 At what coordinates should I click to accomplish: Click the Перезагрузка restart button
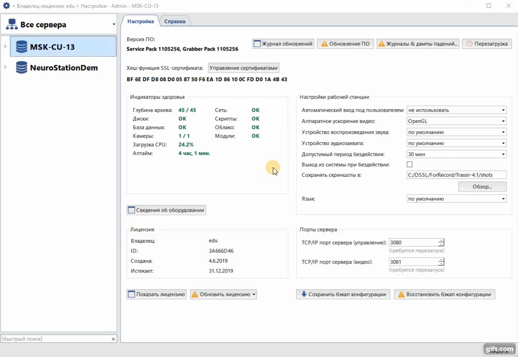(487, 44)
